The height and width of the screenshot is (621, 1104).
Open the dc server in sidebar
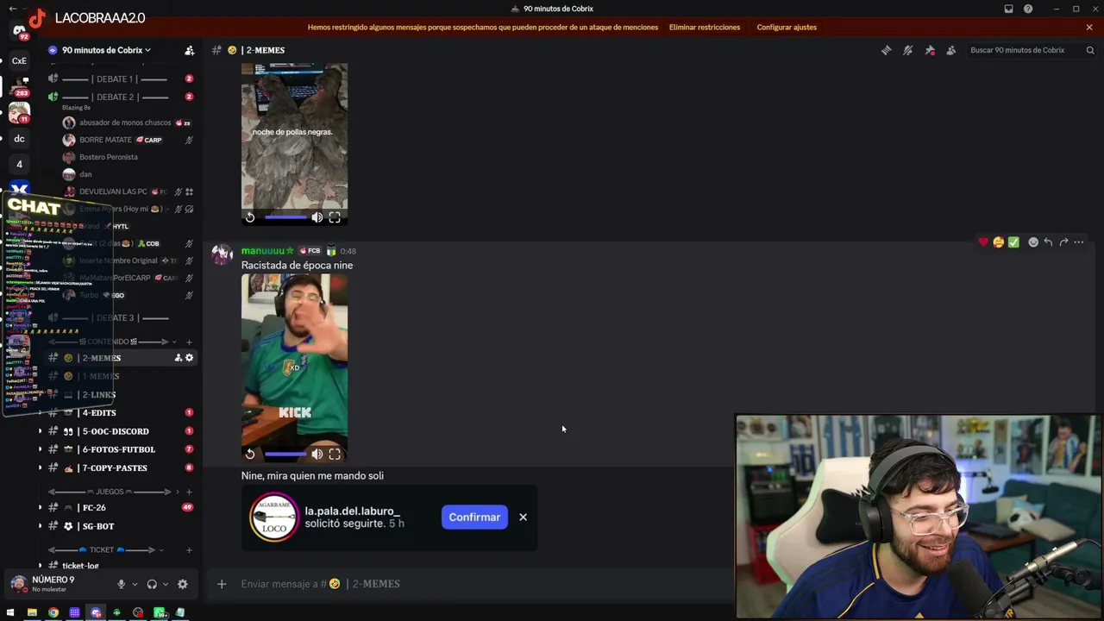pos(19,139)
